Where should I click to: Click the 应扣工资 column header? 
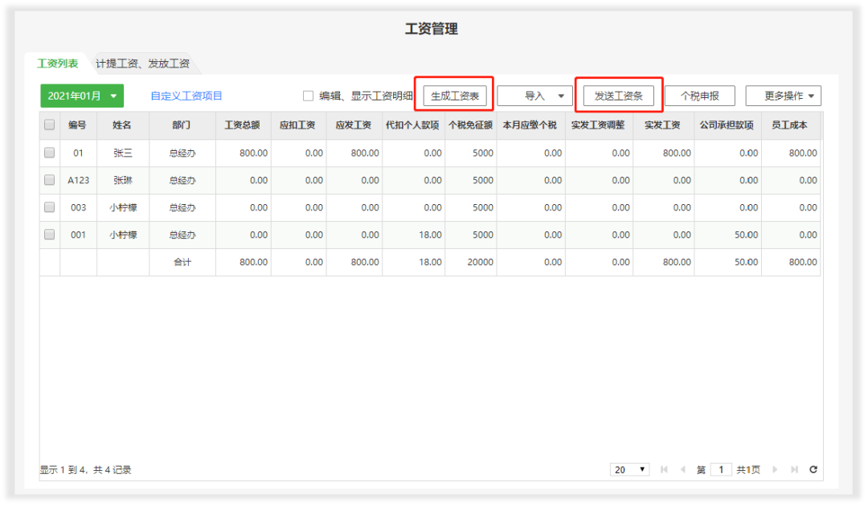pyautogui.click(x=298, y=125)
